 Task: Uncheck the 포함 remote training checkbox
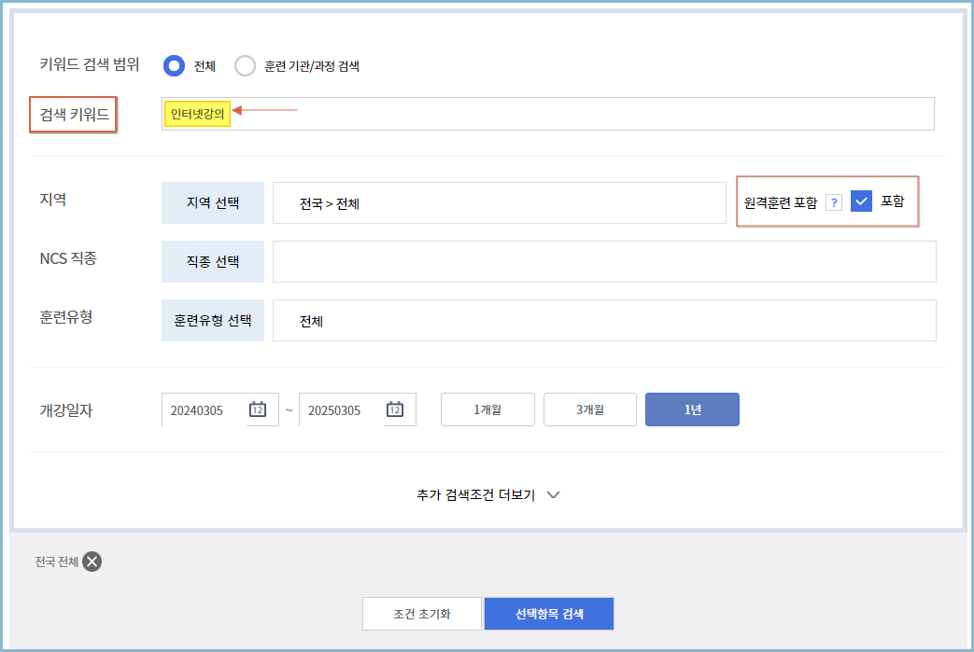coord(861,201)
